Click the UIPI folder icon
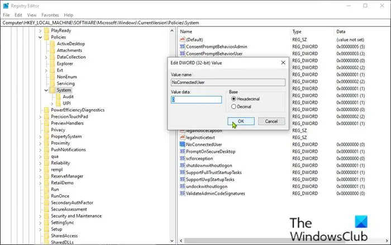Screen dimensions: 391x245 click(58, 103)
